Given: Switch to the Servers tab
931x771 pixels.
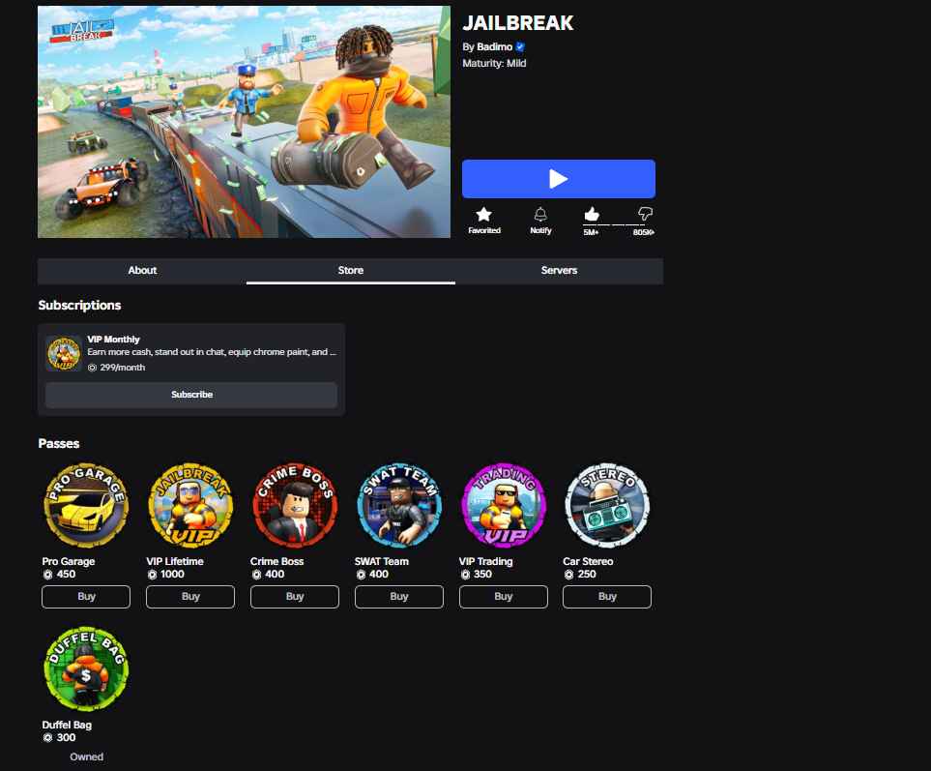Looking at the screenshot, I should pyautogui.click(x=560, y=270).
